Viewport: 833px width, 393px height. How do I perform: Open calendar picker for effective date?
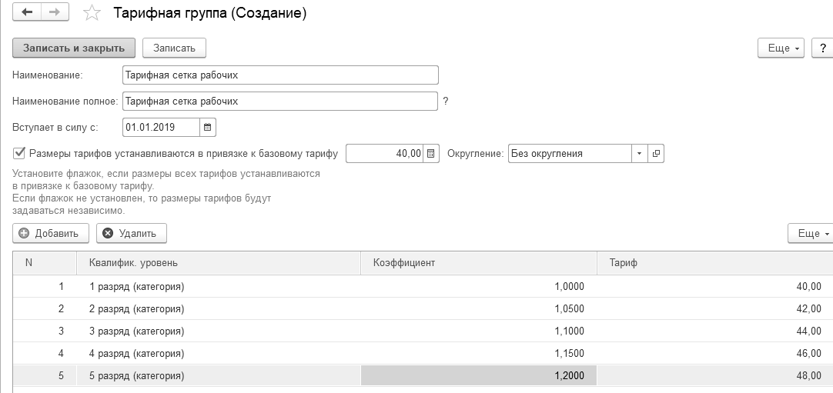[x=209, y=126]
